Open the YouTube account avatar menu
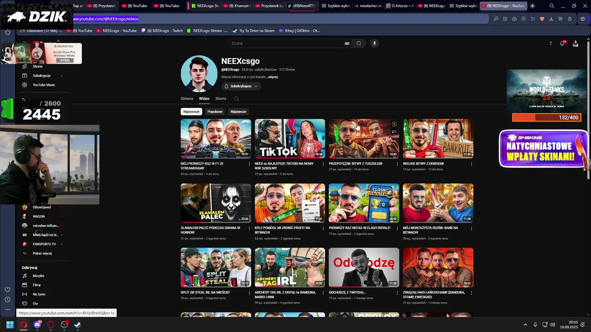 click(575, 43)
